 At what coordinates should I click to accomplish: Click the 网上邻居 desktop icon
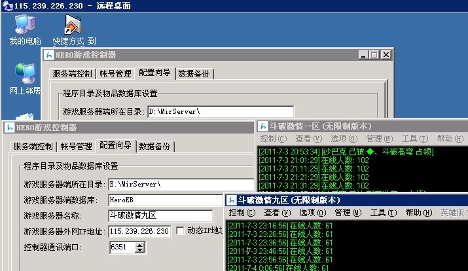click(26, 75)
